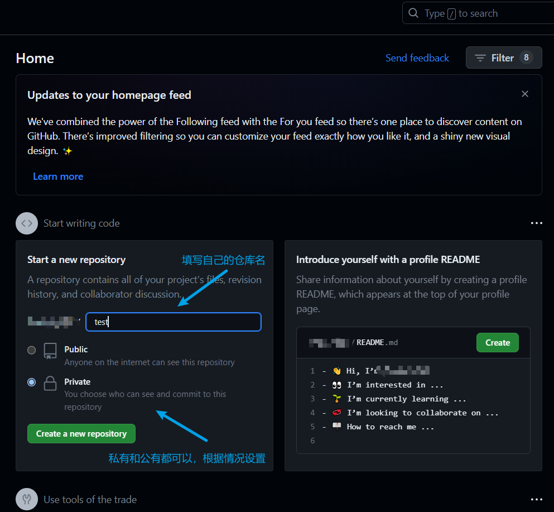
Task: Click the Public label text
Action: [76, 350]
